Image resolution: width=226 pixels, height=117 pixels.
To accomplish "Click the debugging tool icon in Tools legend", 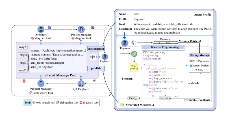I will click(x=58, y=103).
